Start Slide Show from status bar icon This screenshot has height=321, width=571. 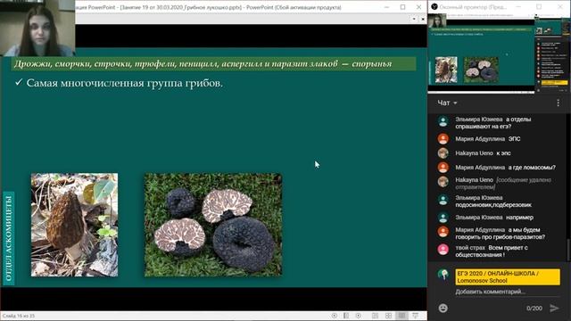point(416,316)
